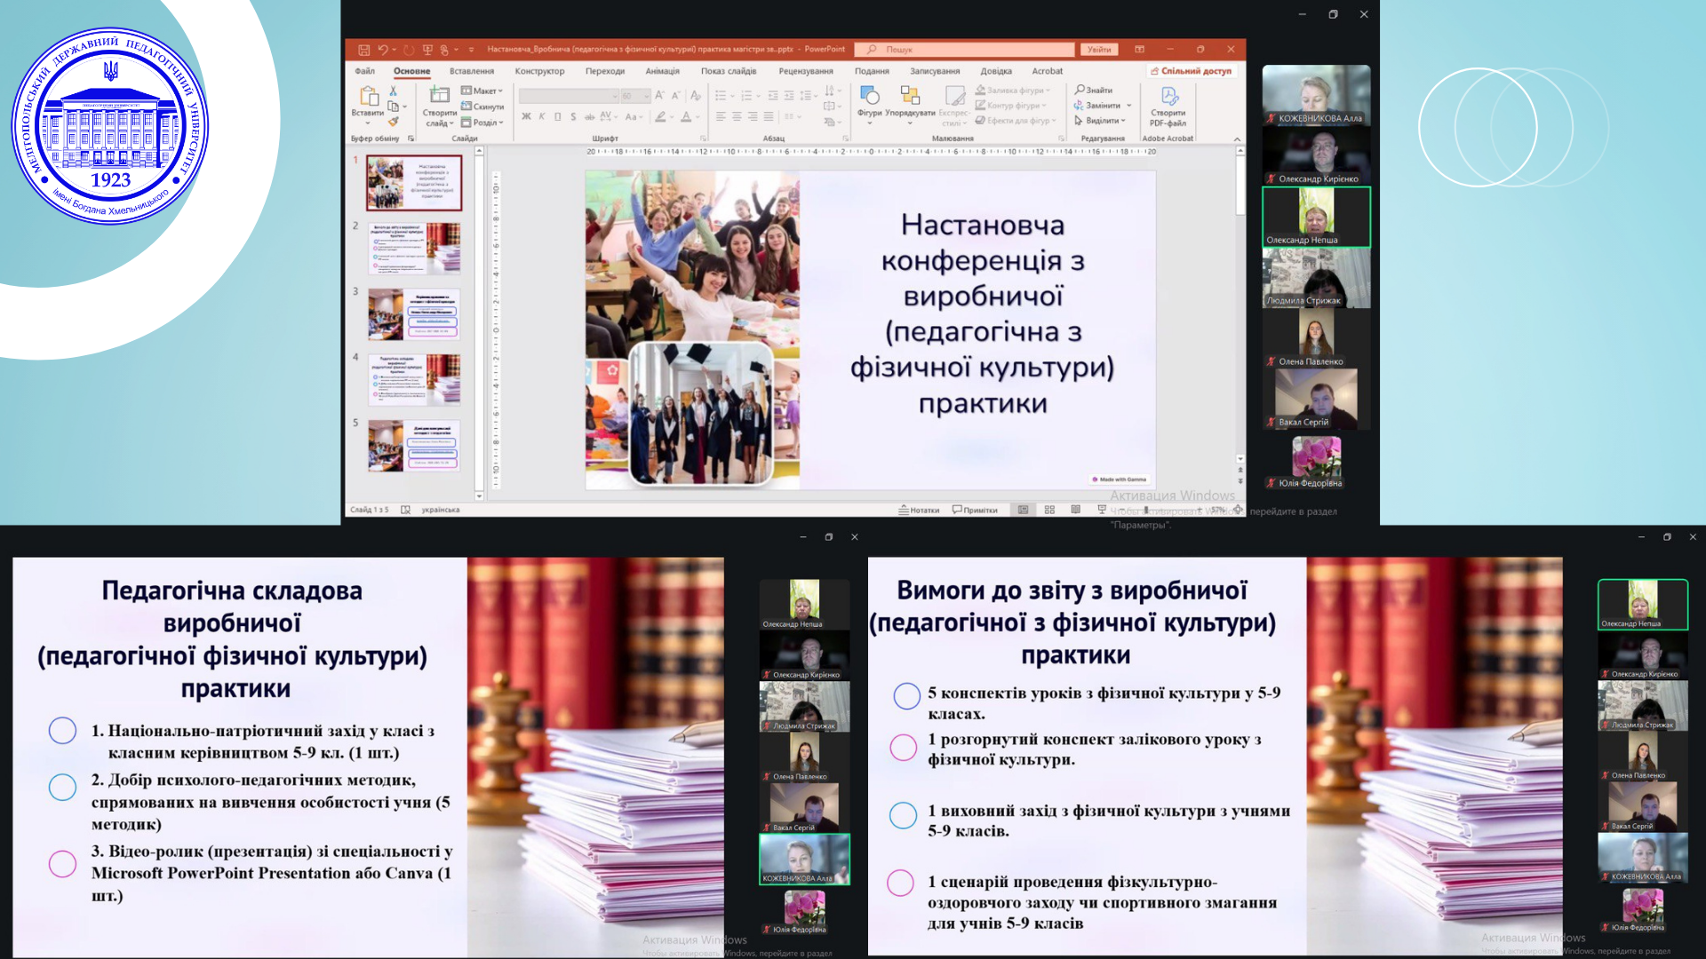This screenshot has width=1706, height=959.
Task: Open the Shapes (Фігури) gallery icon
Action: [x=870, y=96]
